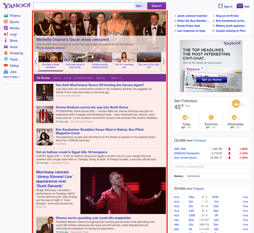The height and width of the screenshot is (233, 254).
Task: Click Final for Was vs NYM game
Action: tap(245, 197)
